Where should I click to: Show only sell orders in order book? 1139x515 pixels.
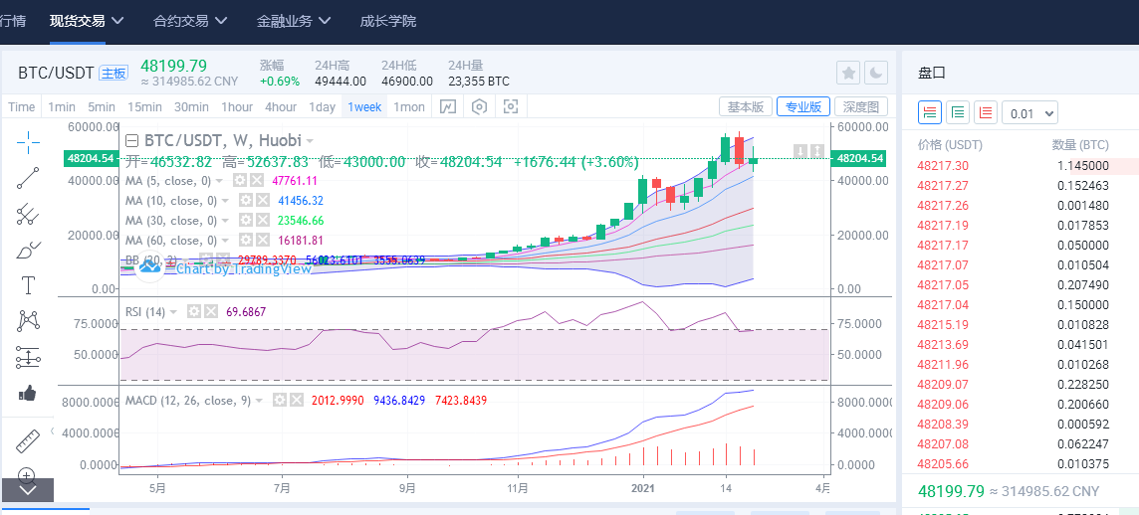[x=986, y=112]
